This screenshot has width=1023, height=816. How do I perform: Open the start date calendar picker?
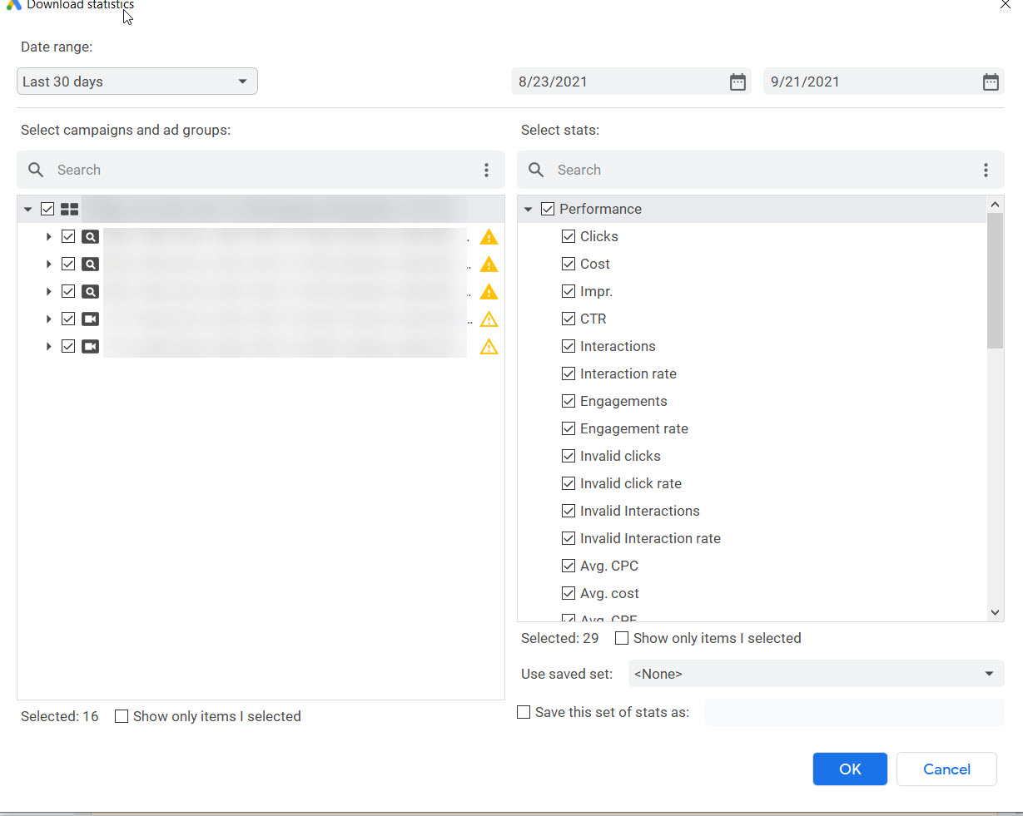tap(737, 82)
